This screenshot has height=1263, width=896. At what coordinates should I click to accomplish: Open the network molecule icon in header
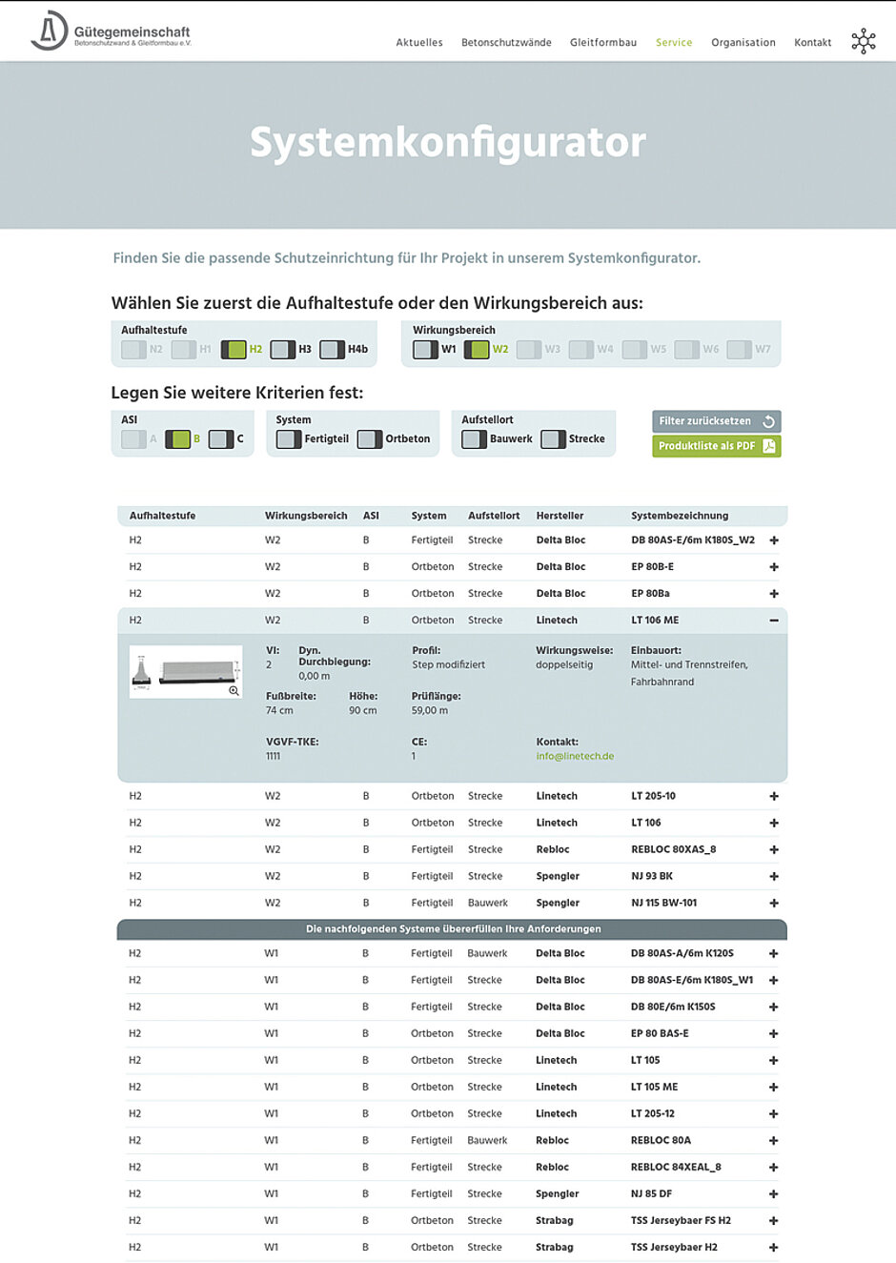(863, 41)
